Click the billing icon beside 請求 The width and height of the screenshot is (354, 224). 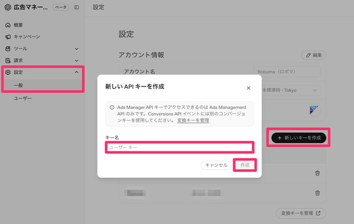coord(8,60)
